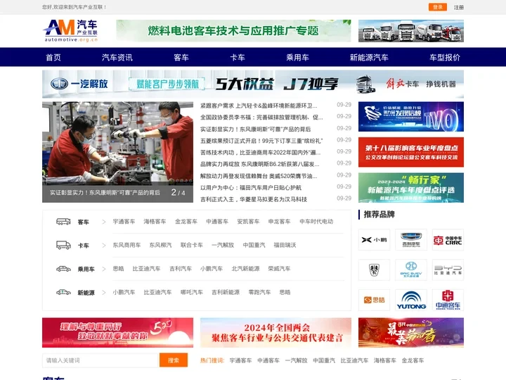Open news 以用户为中心：福田汽车用户日
The image size is (506, 380).
pos(251,188)
